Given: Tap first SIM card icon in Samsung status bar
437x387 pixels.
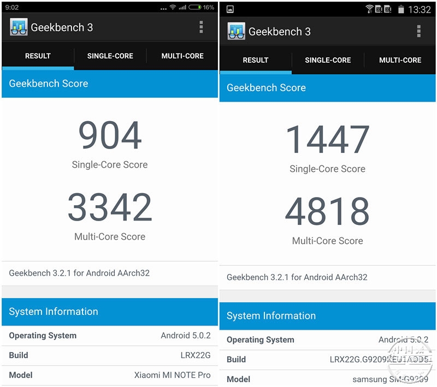Looking at the screenshot, I should click(379, 9).
